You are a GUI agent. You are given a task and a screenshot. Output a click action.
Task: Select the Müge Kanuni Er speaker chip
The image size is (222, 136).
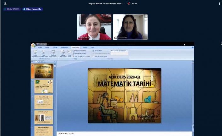point(32,9)
